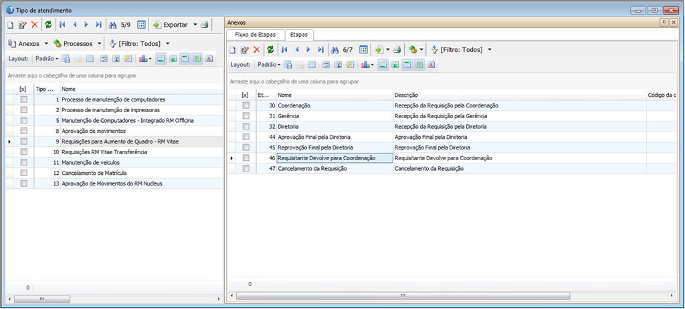Open left Layout Padrão dropdown
Image resolution: width=685 pixels, height=309 pixels.
pos(47,58)
